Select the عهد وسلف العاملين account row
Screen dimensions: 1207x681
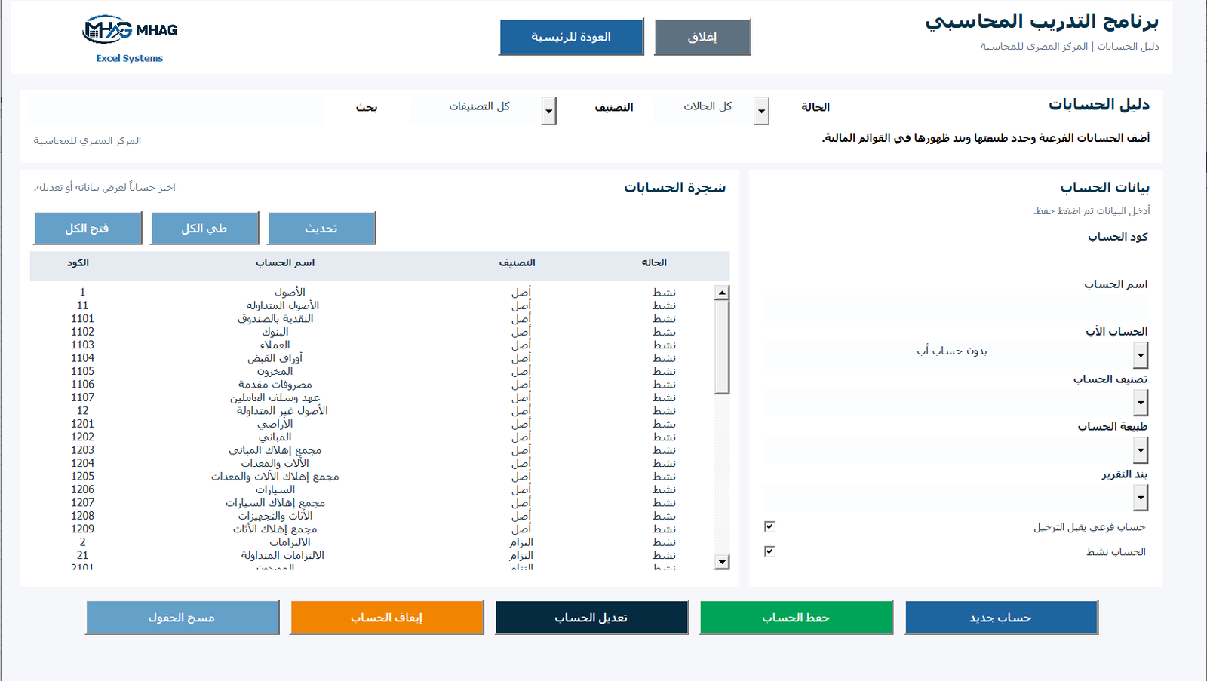pos(373,398)
